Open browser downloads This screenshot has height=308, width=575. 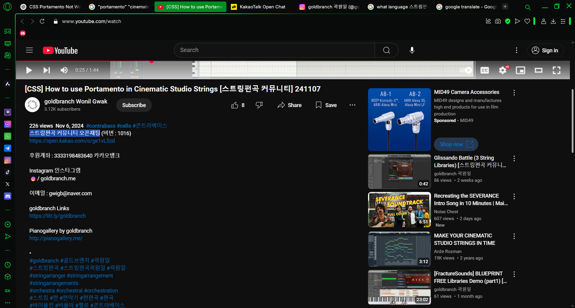pos(553,21)
